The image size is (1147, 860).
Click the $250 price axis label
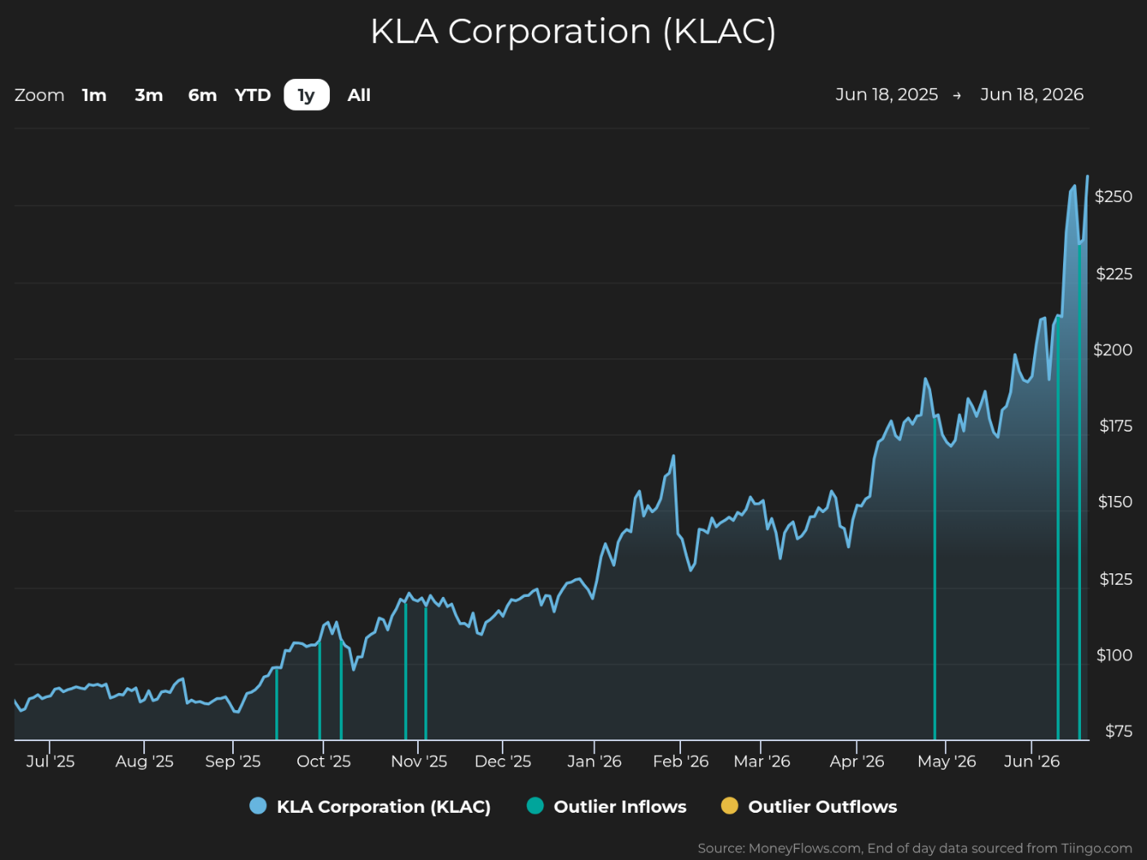coord(1114,196)
